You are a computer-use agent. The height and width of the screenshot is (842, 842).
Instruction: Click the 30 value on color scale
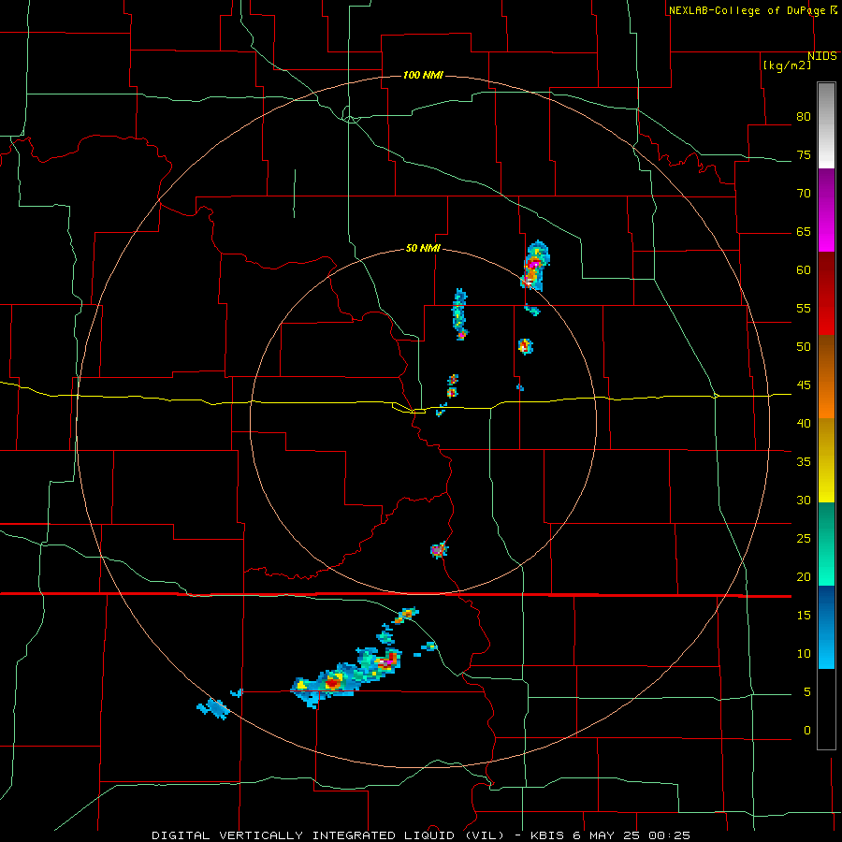pyautogui.click(x=804, y=500)
